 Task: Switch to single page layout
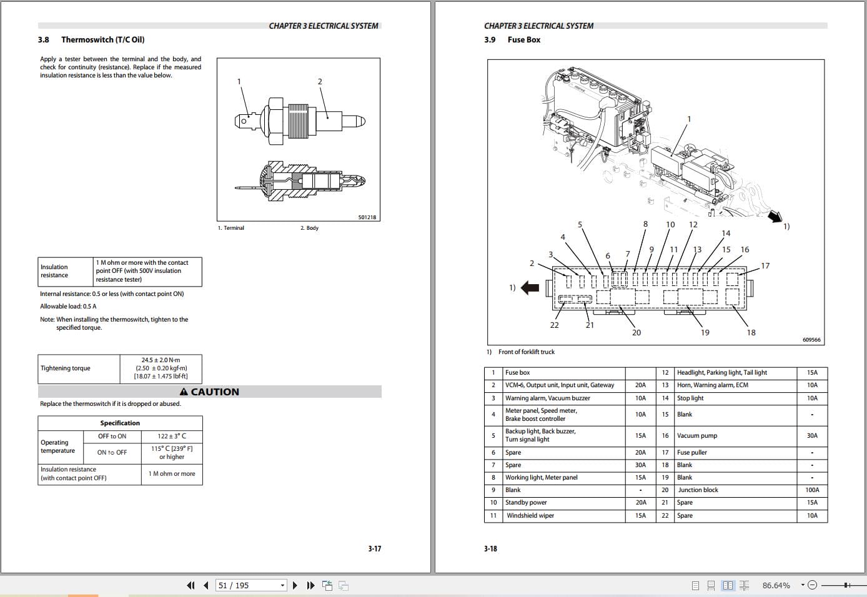tap(695, 585)
